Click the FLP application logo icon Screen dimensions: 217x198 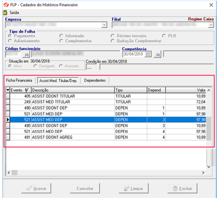(x=6, y=5)
